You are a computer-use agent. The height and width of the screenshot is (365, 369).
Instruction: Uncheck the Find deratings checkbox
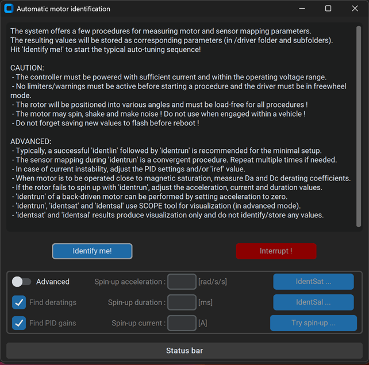19,302
